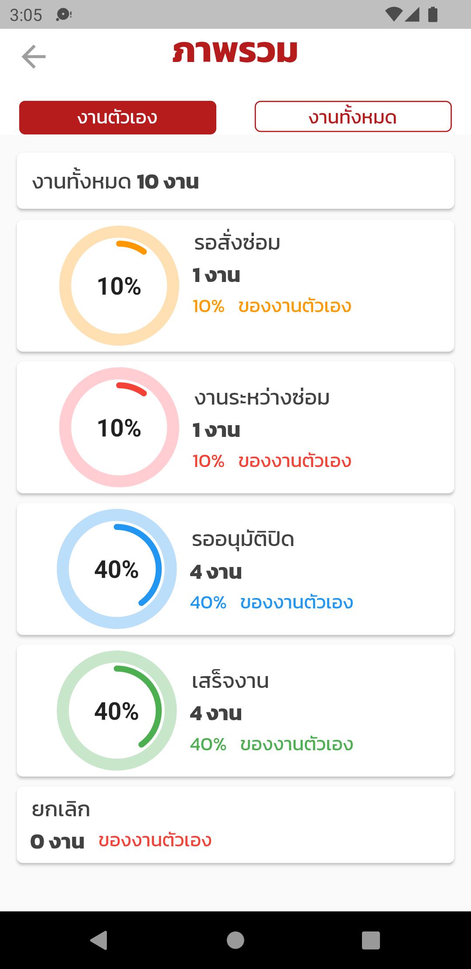Click the งานทั้งหมด 10 งาน summary card
This screenshot has height=969, width=471.
point(235,181)
